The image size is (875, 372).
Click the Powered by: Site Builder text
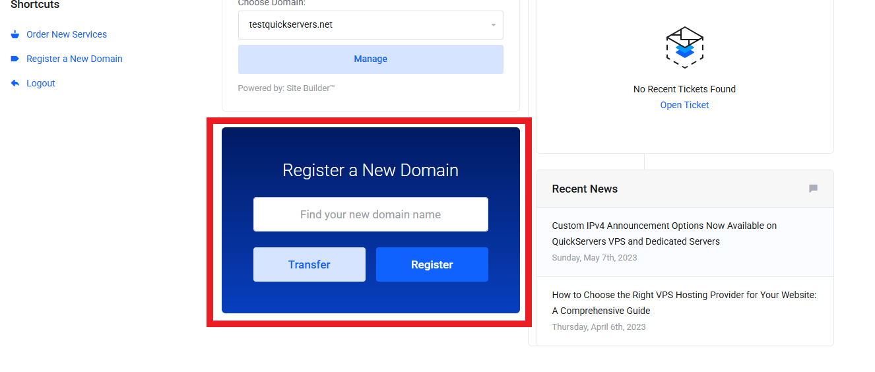[x=286, y=88]
